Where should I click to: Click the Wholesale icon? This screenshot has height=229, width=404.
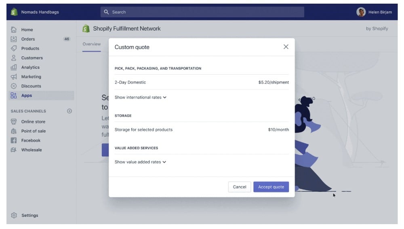click(x=14, y=150)
